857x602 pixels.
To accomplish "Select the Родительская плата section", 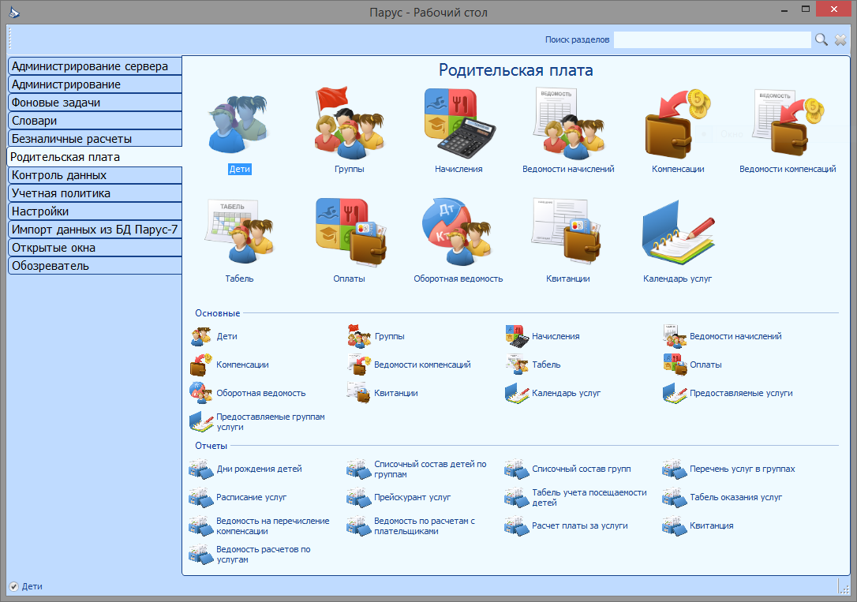I will (95, 157).
